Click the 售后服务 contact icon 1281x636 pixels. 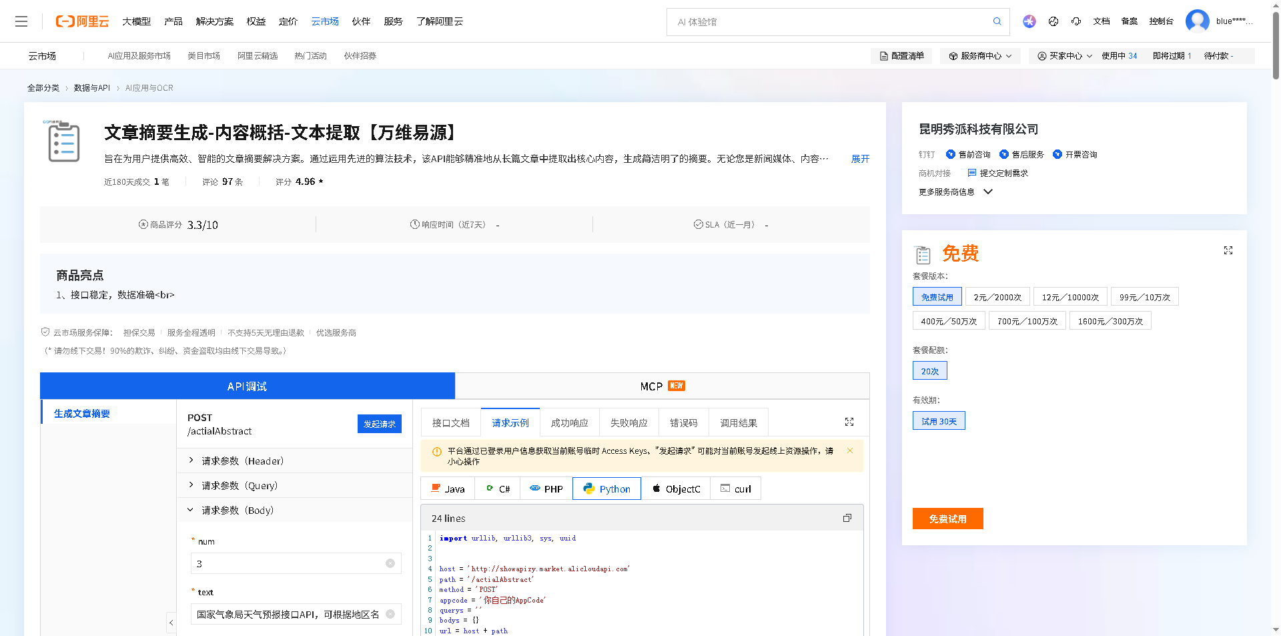pyautogui.click(x=1004, y=154)
